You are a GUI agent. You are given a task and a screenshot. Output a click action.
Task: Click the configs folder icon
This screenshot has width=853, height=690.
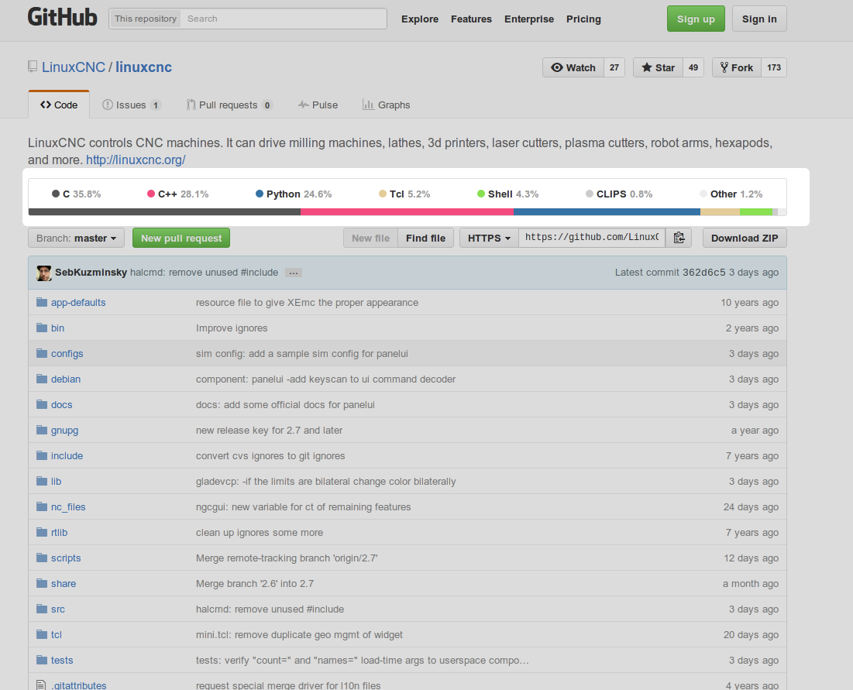point(42,353)
